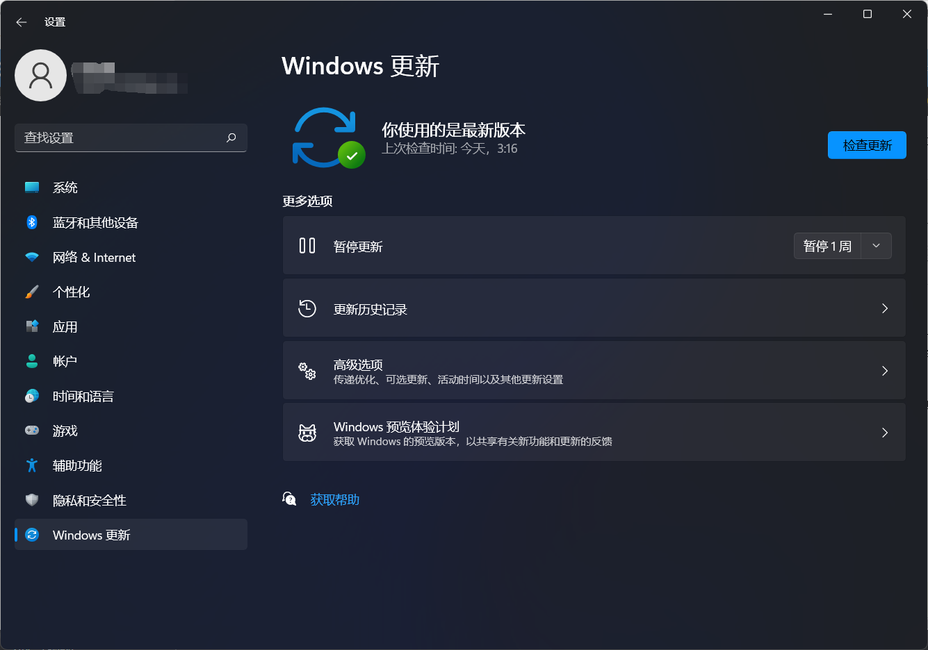The image size is (928, 650).
Task: Open 个性化 settings page
Action: coord(131,292)
